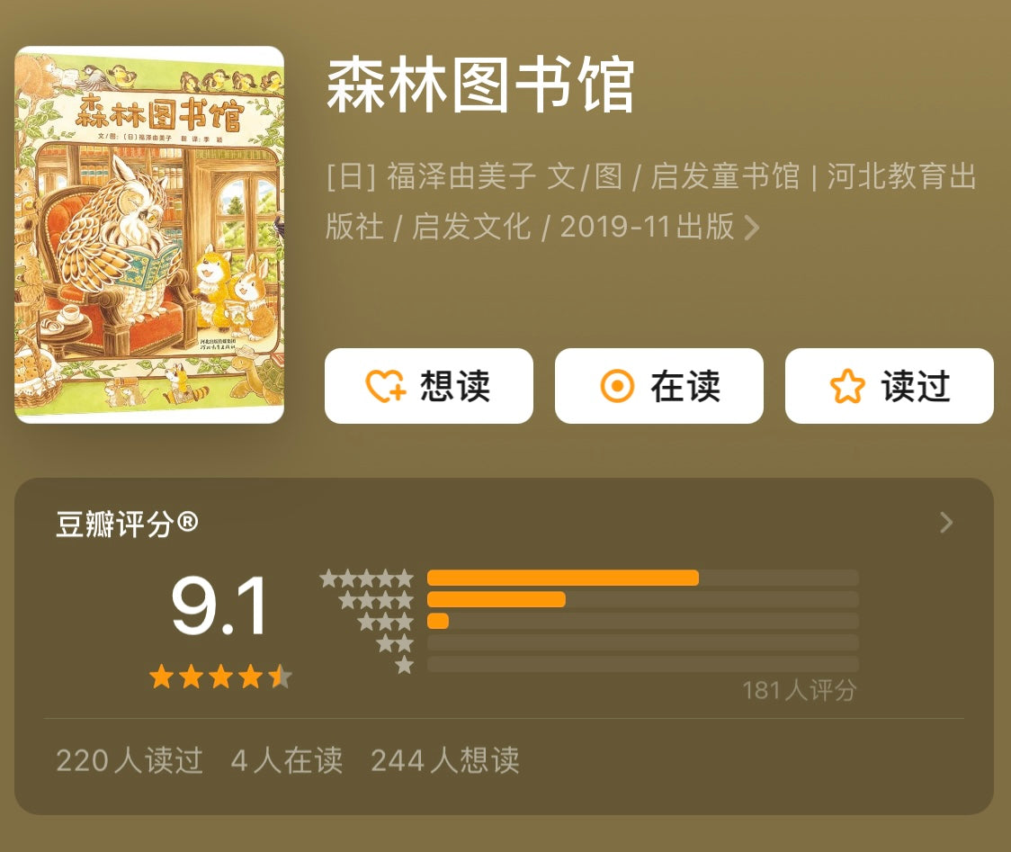
Task: Click the four-star rating row icon
Action: tap(376, 600)
